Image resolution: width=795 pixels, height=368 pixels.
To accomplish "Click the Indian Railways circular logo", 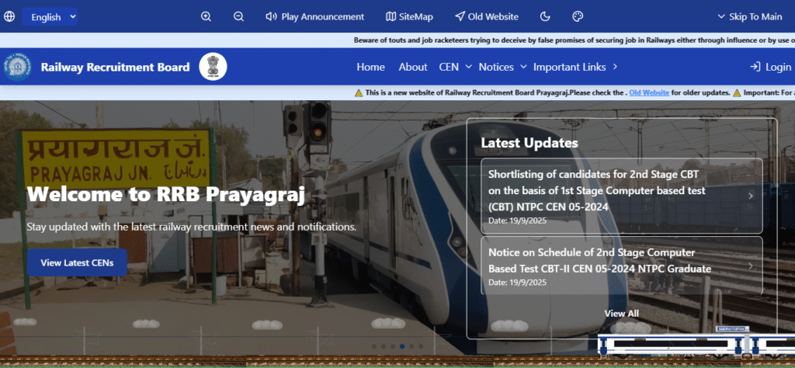I will (17, 67).
